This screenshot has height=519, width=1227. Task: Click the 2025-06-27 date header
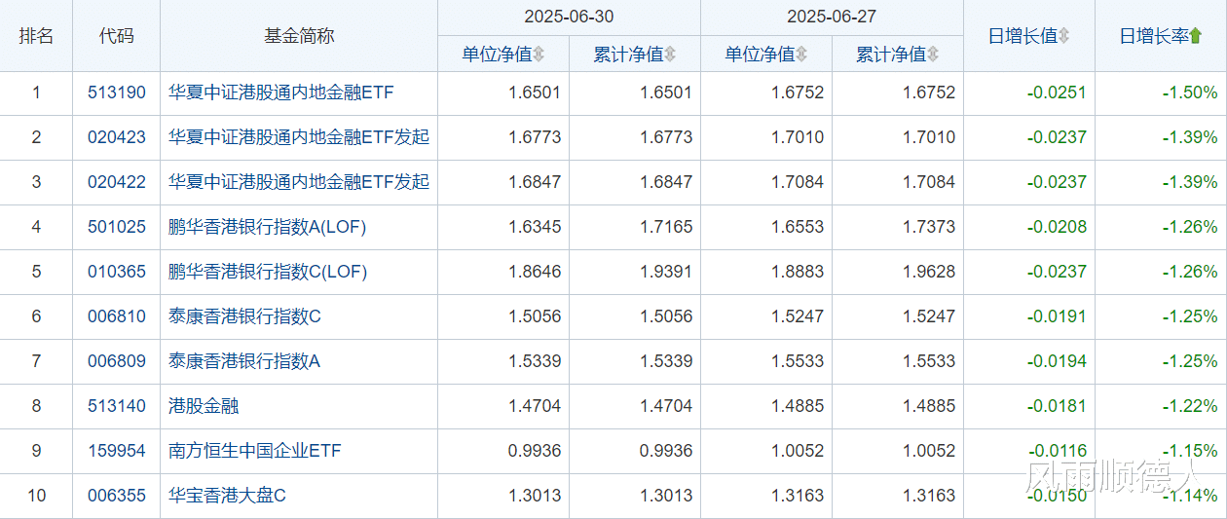(833, 18)
